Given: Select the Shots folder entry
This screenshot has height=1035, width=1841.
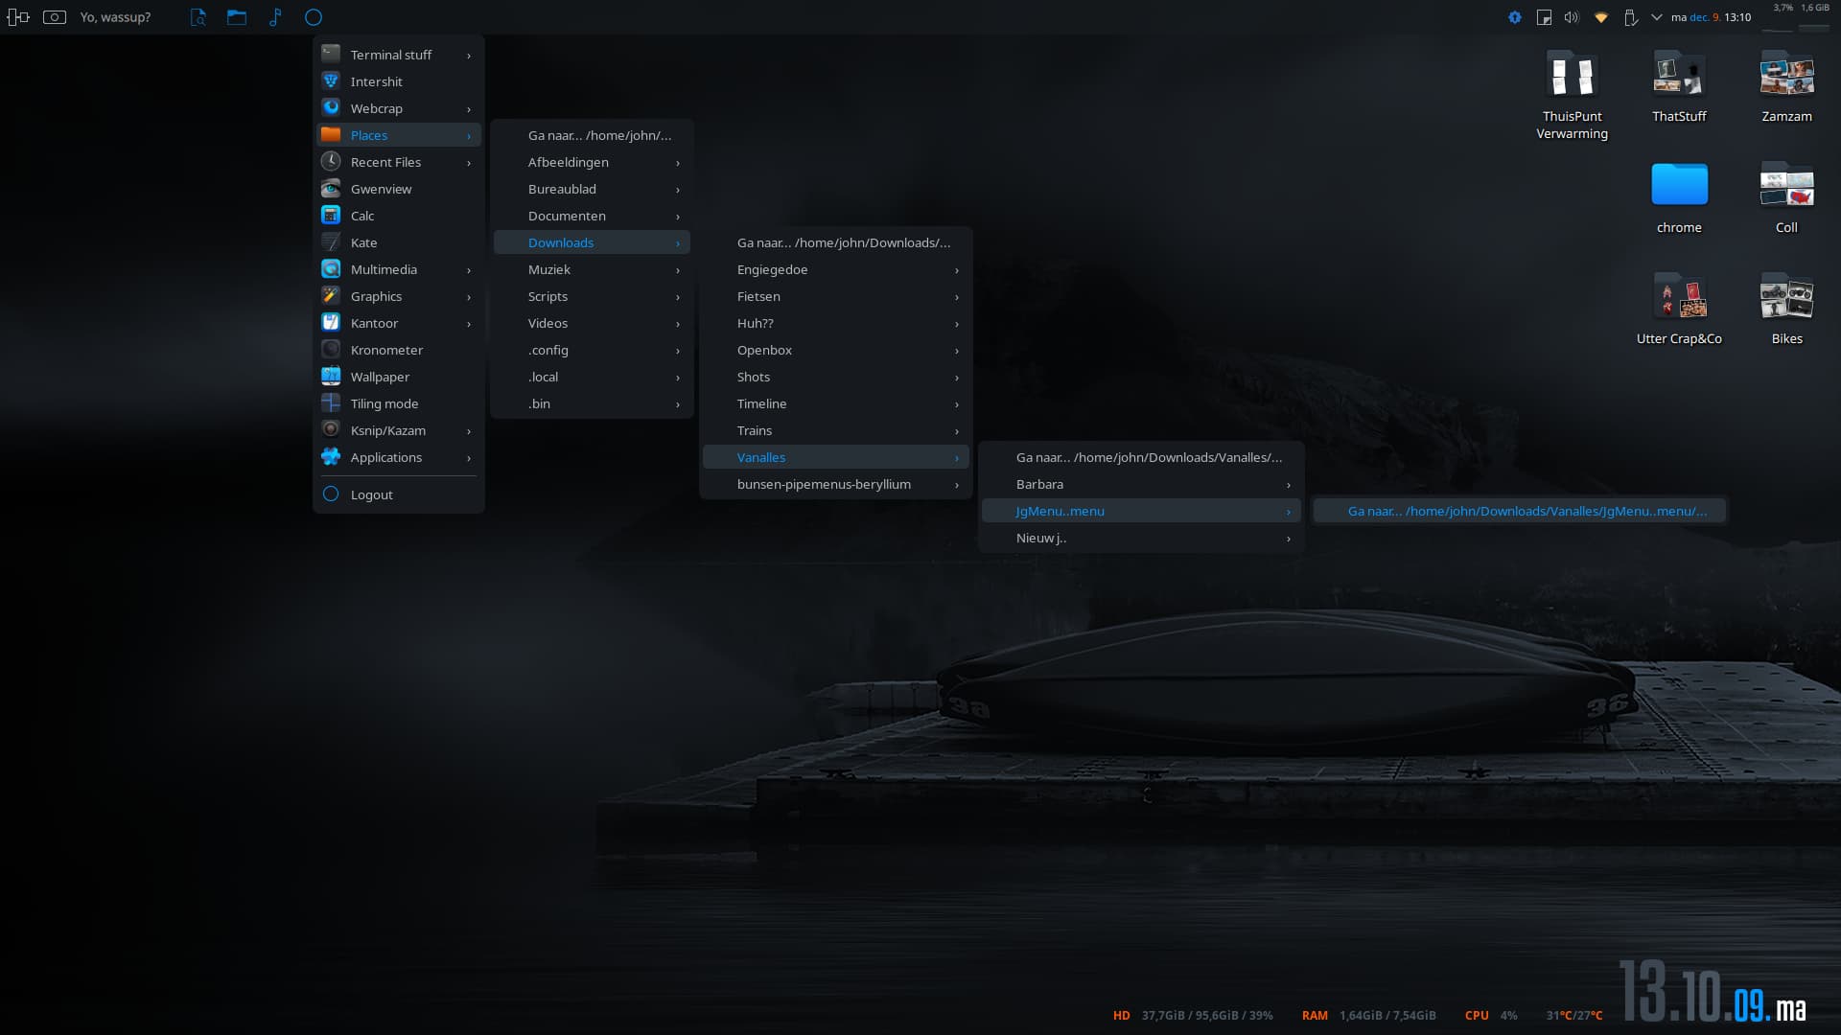Looking at the screenshot, I should 835,377.
